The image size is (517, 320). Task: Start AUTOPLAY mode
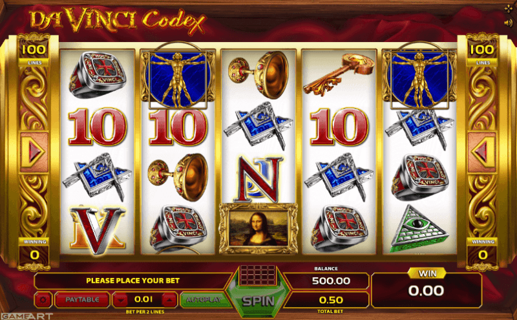204,299
